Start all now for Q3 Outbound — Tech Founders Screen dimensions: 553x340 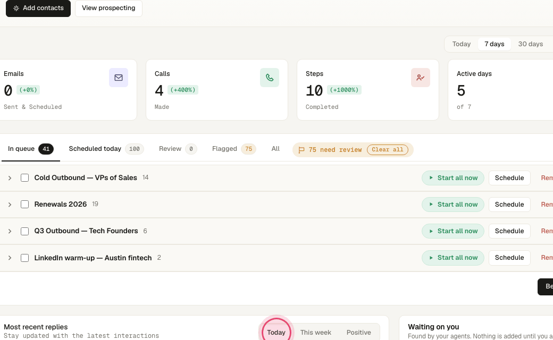click(x=453, y=231)
